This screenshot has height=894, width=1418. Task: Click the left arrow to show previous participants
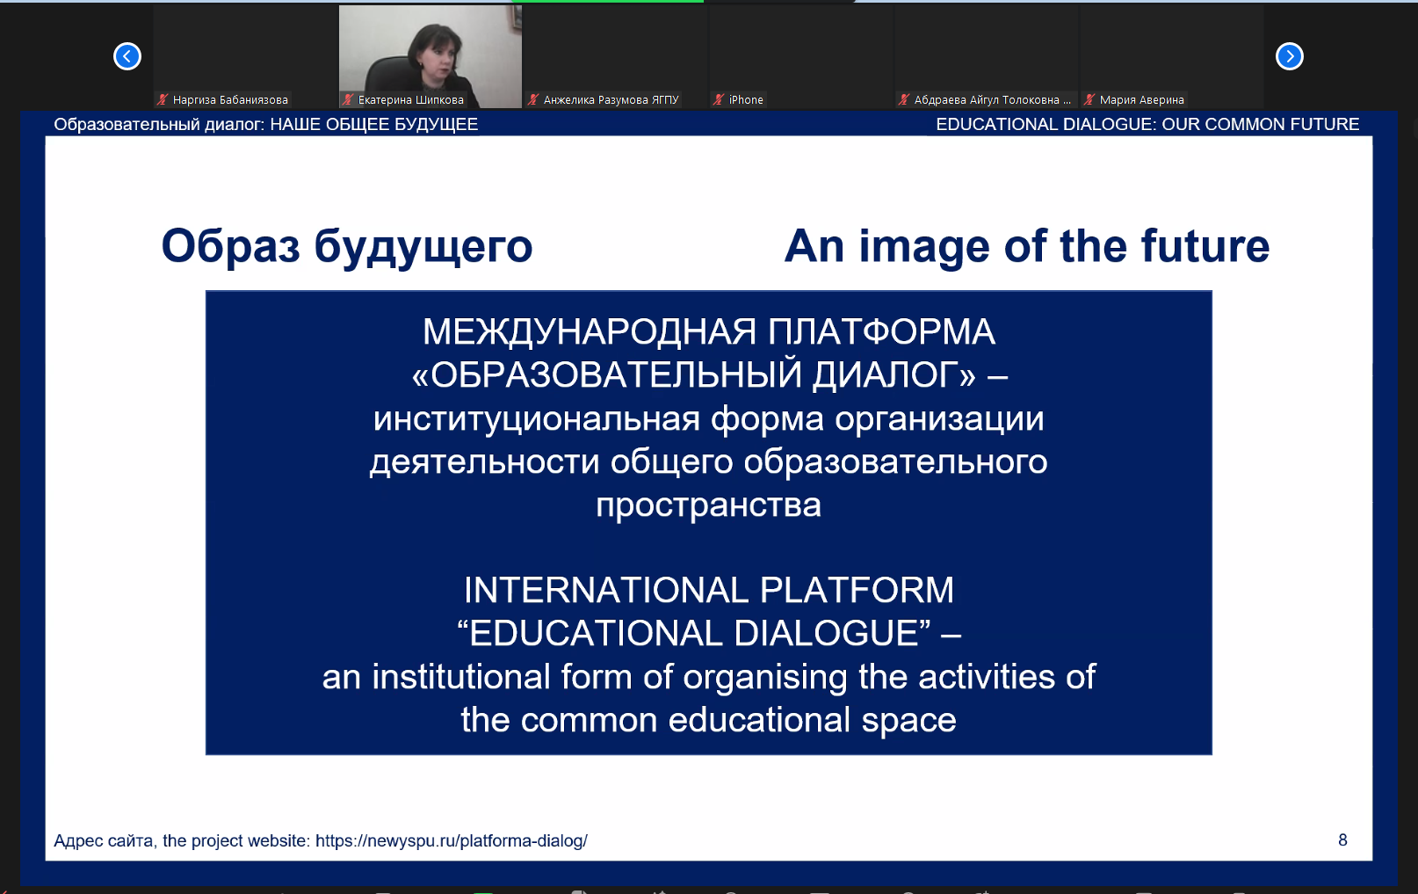point(127,56)
